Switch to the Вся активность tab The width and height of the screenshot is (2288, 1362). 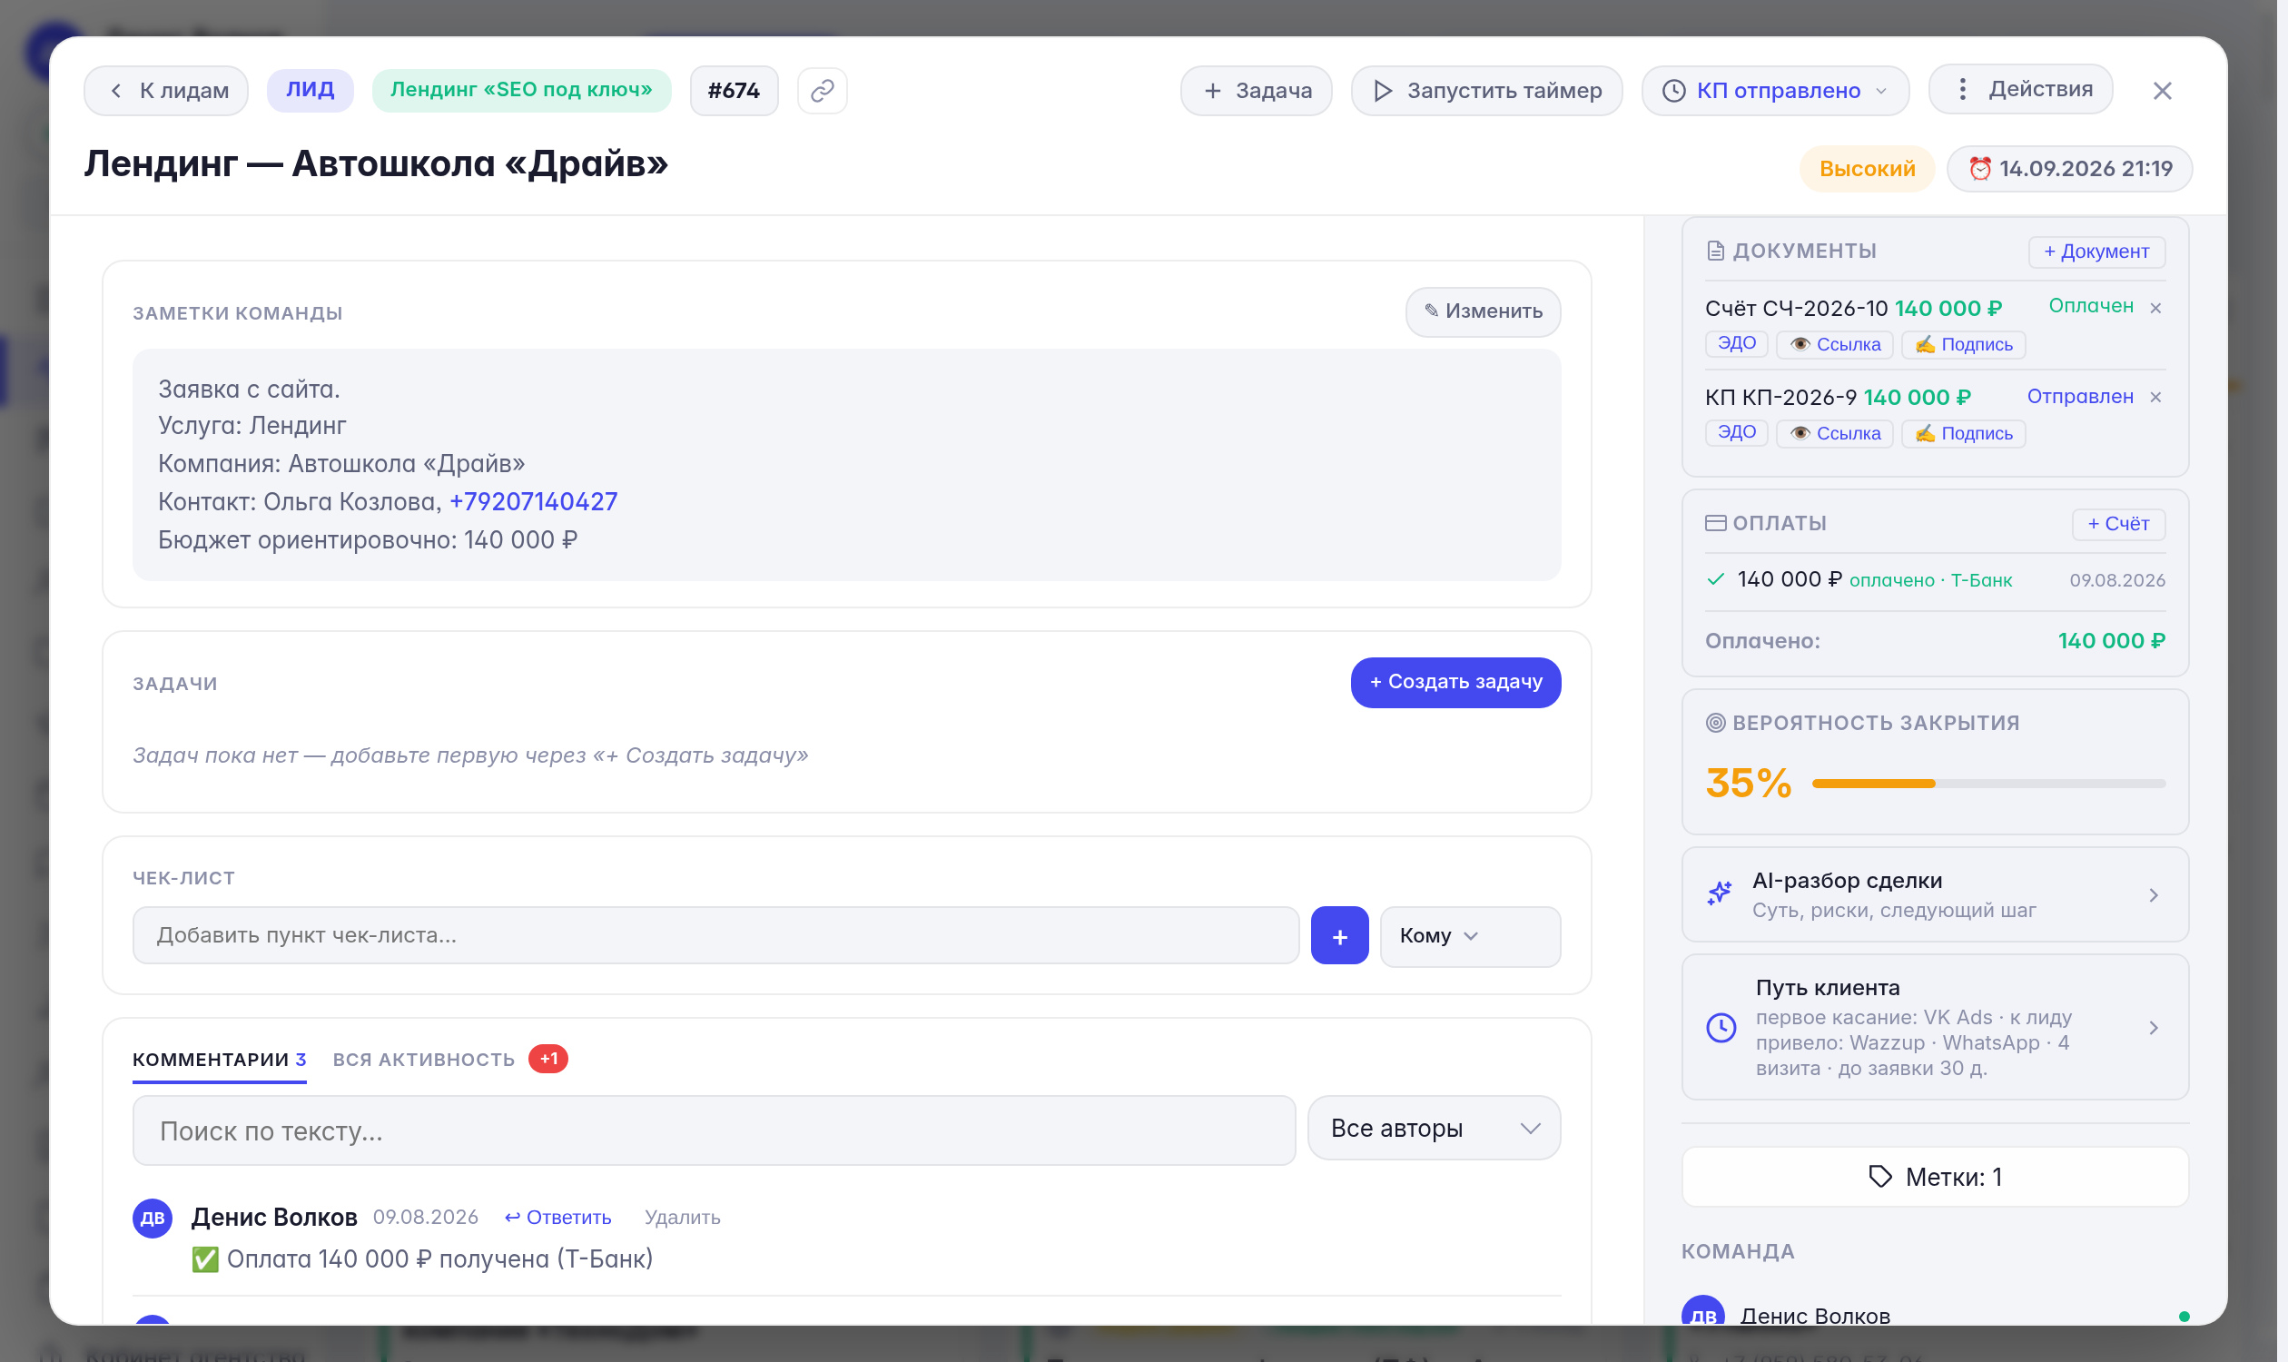pyautogui.click(x=423, y=1059)
